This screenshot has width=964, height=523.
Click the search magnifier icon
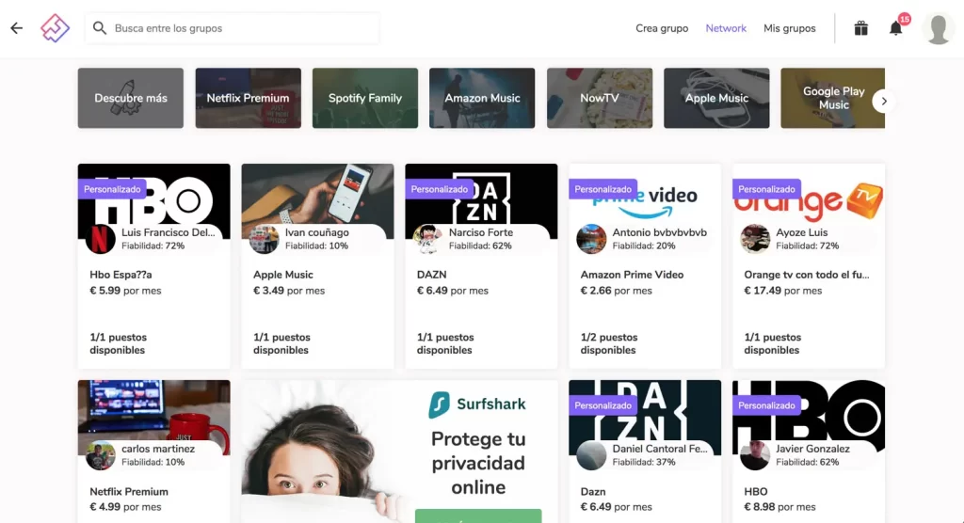[100, 28]
